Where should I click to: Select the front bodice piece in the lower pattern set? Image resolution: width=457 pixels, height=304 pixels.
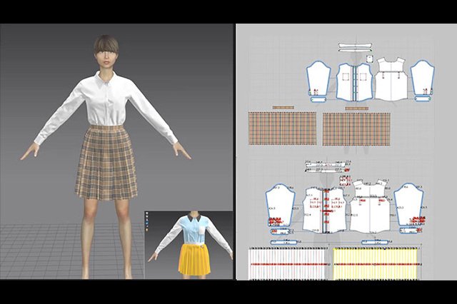(325, 211)
